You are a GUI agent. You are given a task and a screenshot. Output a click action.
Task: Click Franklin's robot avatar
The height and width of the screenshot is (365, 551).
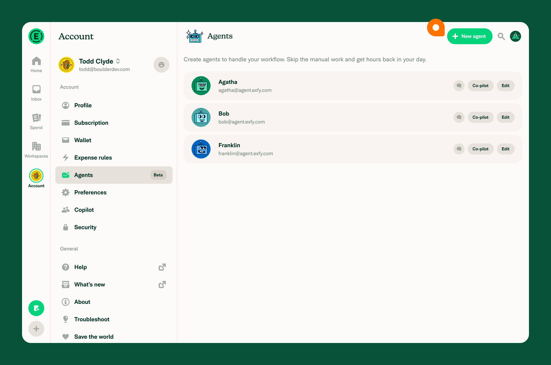tap(201, 149)
